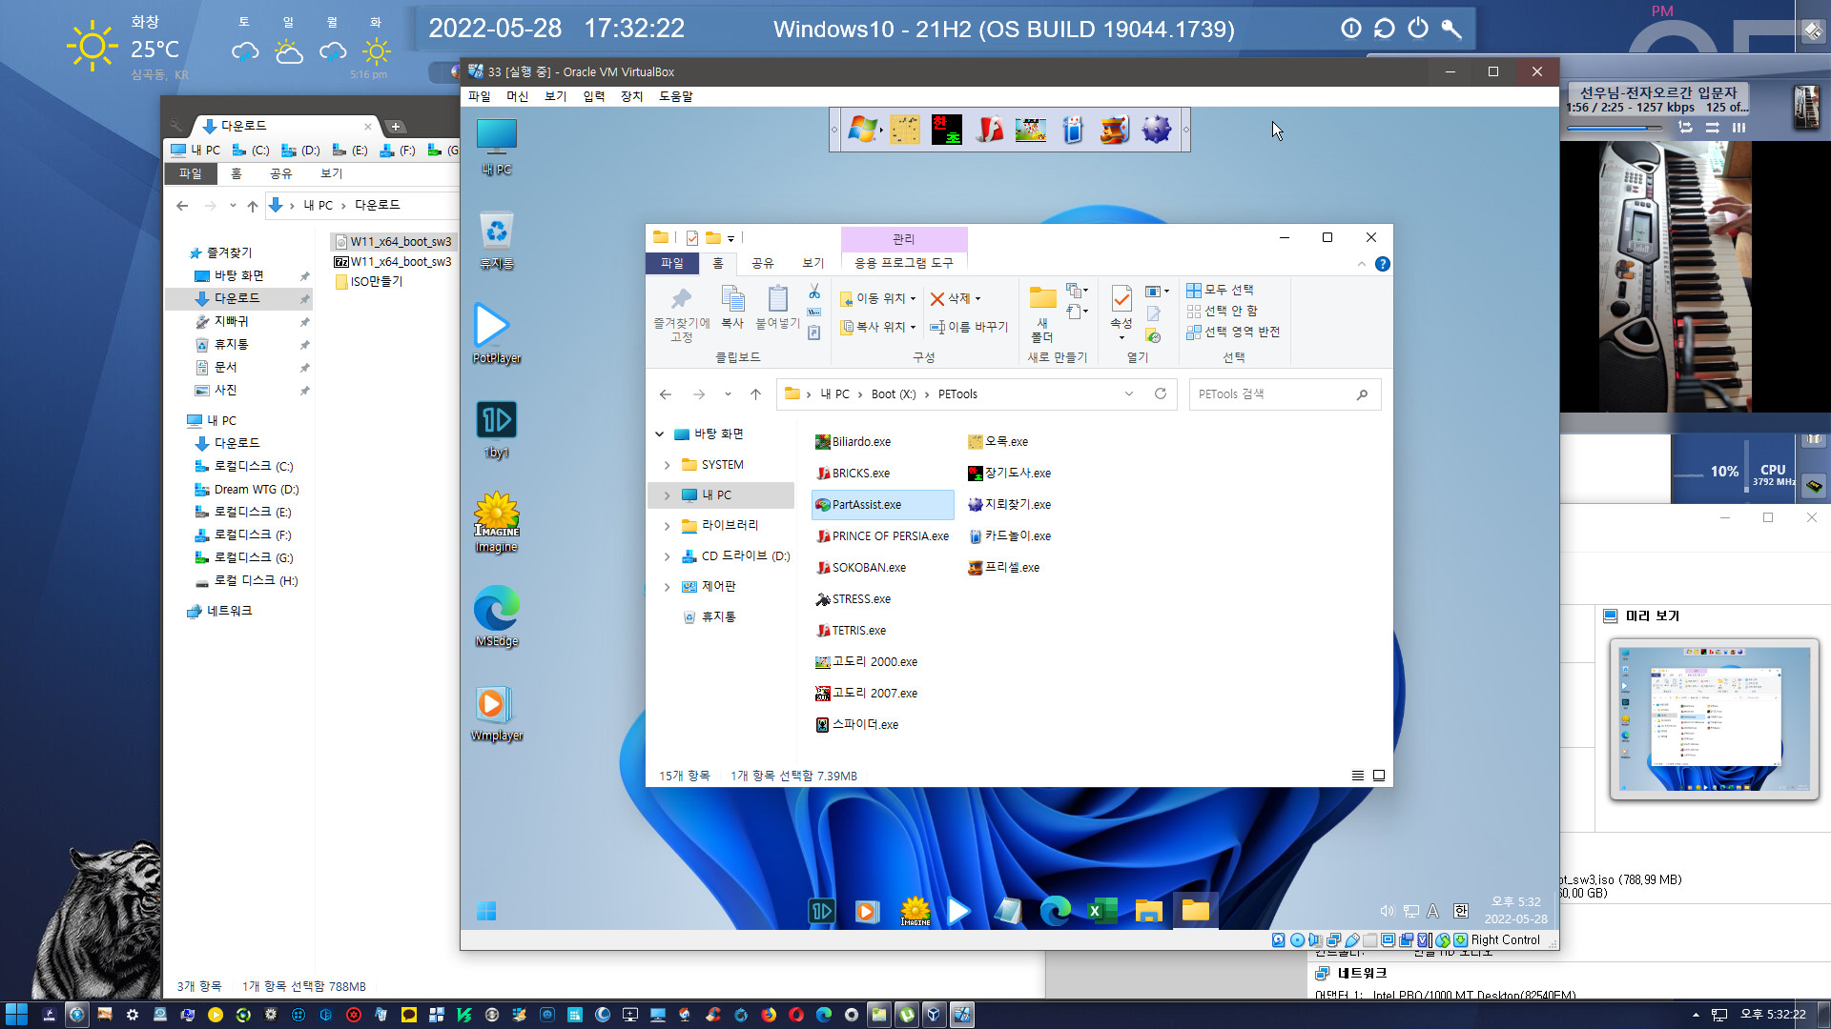1831x1029 pixels.
Task: Click the New folder (새 폴더) icon
Action: 1042,297
